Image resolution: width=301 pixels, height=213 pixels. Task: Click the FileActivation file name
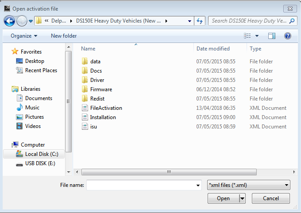(x=106, y=108)
